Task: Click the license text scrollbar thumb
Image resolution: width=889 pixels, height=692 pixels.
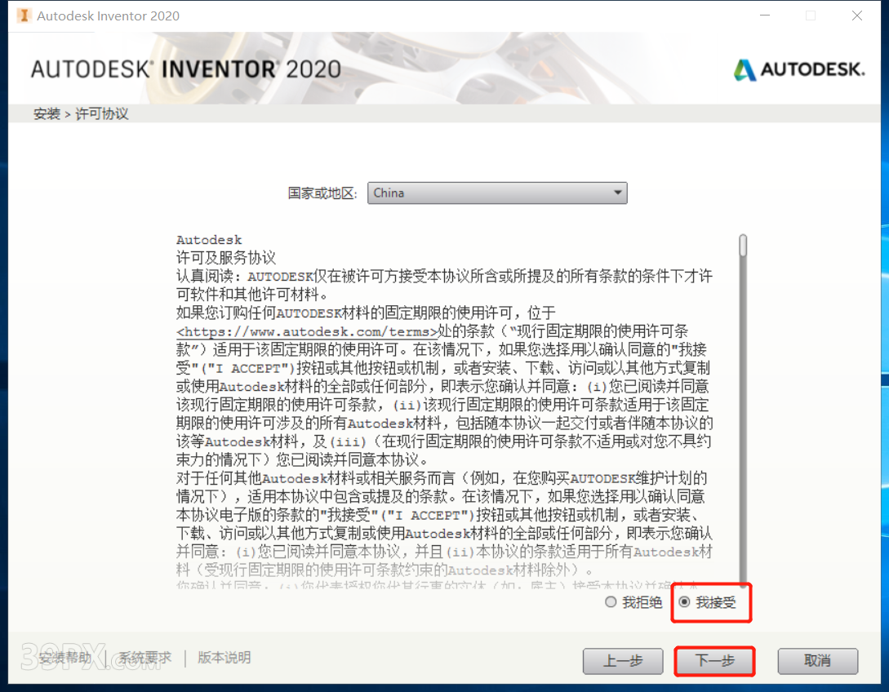Action: click(743, 246)
